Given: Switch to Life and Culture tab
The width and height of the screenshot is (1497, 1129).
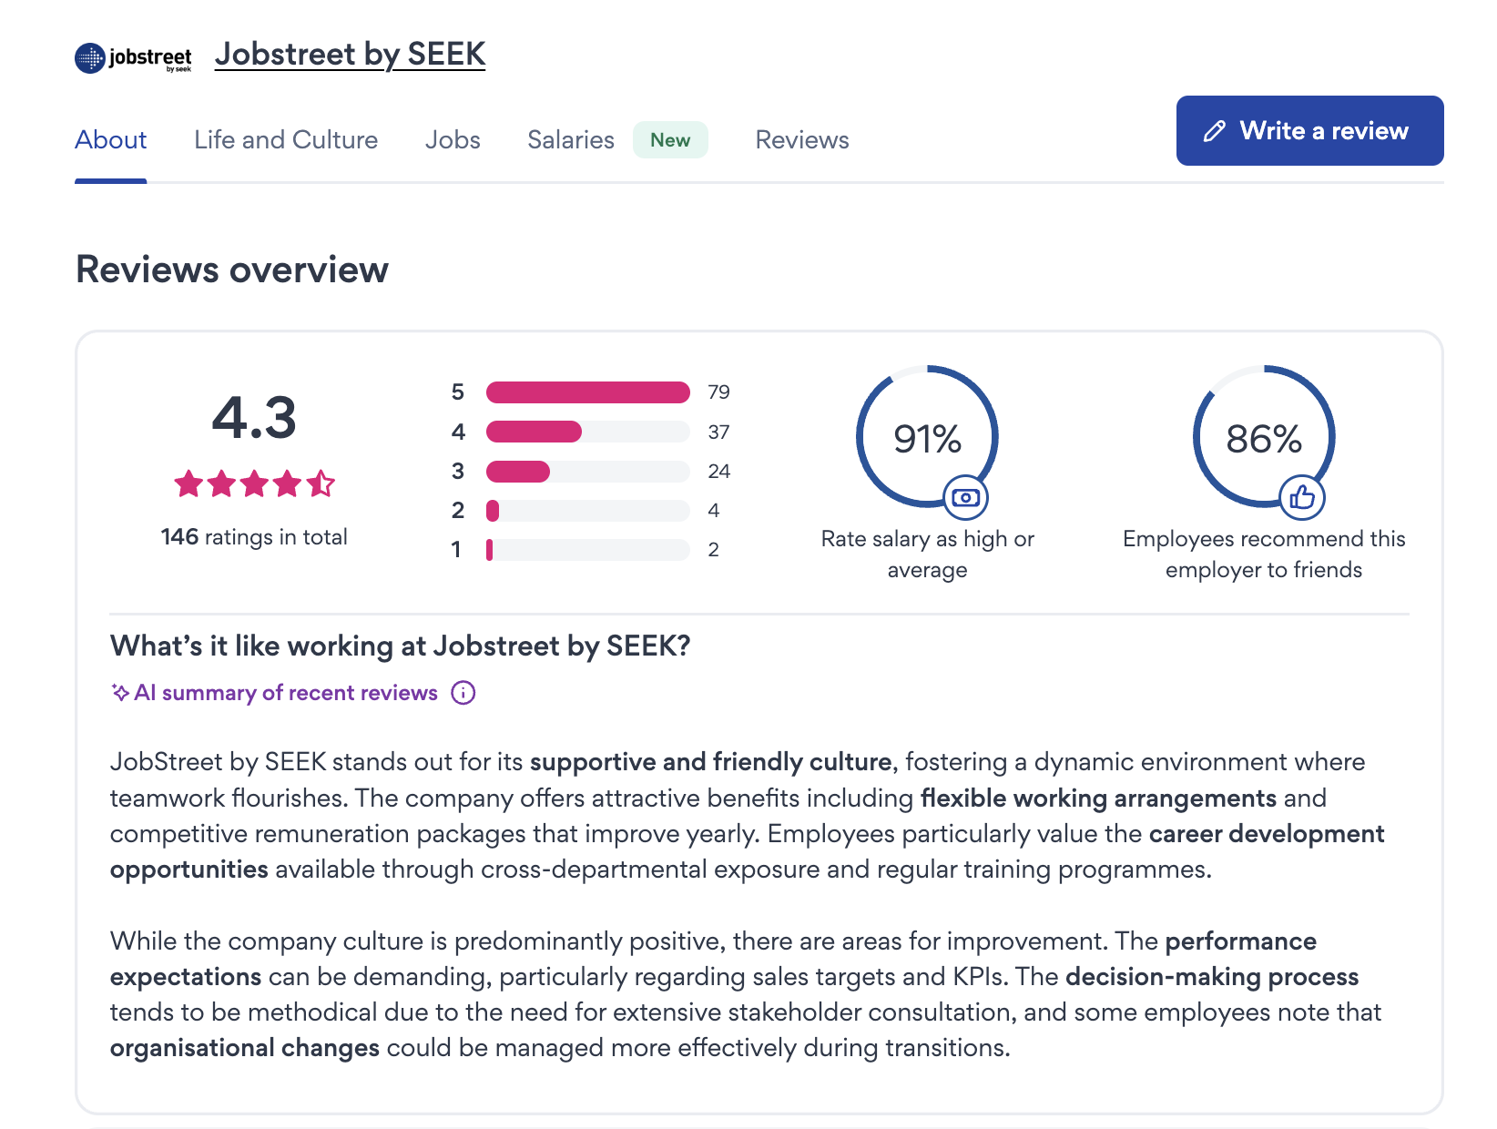Looking at the screenshot, I should pyautogui.click(x=286, y=140).
